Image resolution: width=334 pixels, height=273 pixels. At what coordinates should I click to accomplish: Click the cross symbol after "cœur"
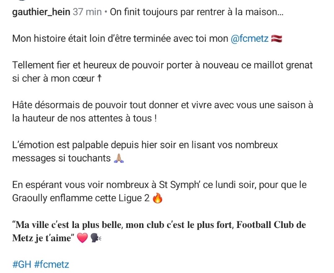tap(100, 78)
